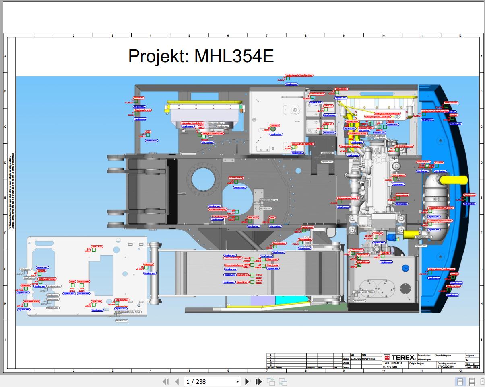The image size is (485, 387).
Task: Select the Arbeitshydraulik red label
Action: [84, 281]
